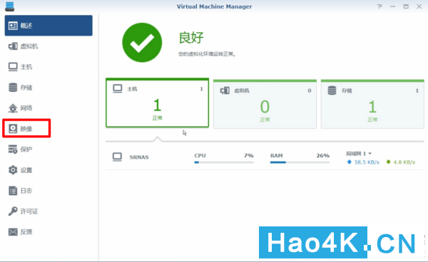
Task: Click the RAM usage bar
Action: (x=300, y=162)
